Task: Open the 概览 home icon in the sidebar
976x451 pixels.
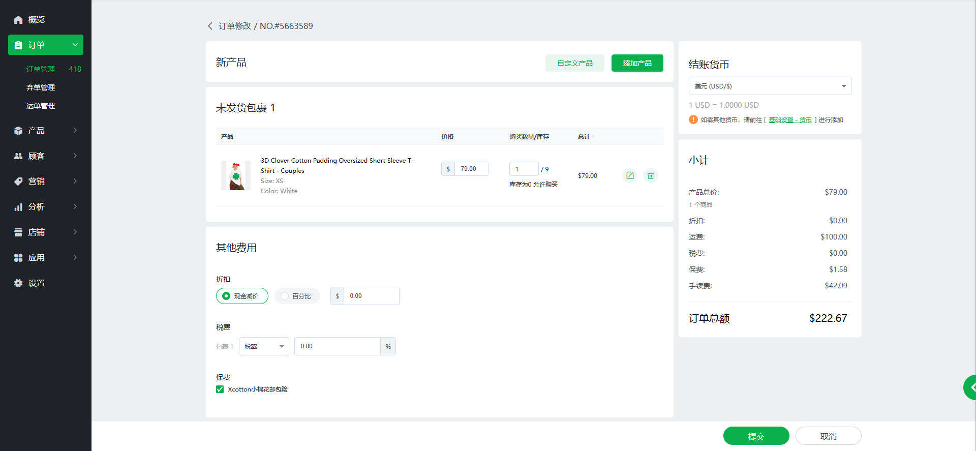Action: click(x=18, y=20)
